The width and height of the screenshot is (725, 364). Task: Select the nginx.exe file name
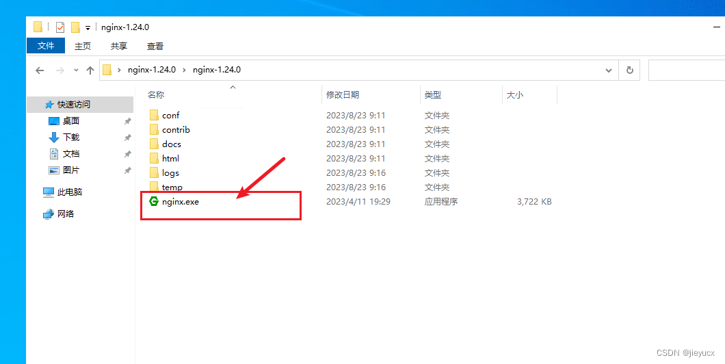pyautogui.click(x=181, y=202)
